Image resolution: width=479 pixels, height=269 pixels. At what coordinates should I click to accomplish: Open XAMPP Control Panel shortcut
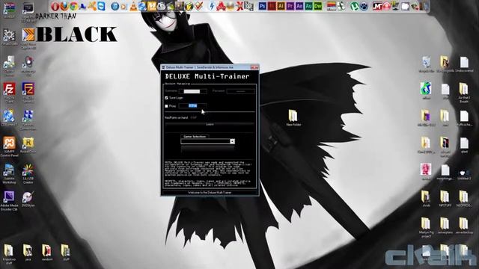[x=9, y=146]
